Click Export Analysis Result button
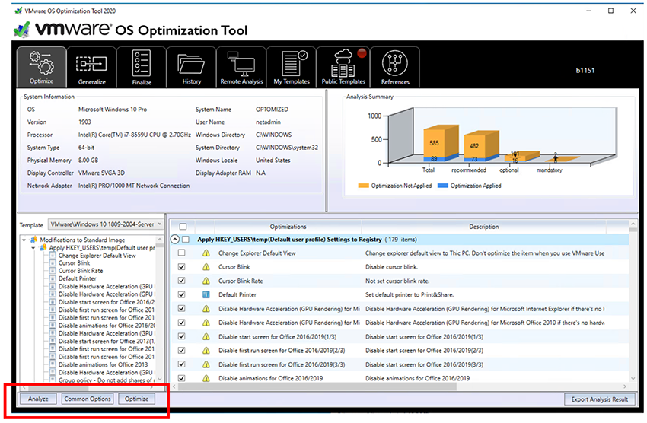The height and width of the screenshot is (423, 647). click(x=600, y=399)
